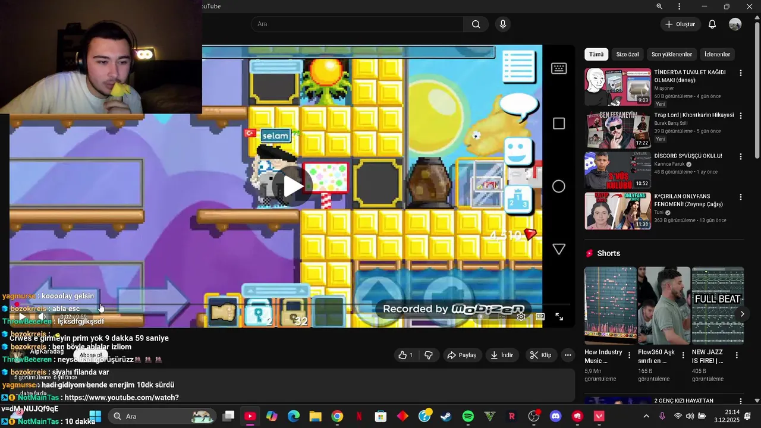This screenshot has width=761, height=428.
Task: Click the Android recents square button
Action: (x=559, y=124)
